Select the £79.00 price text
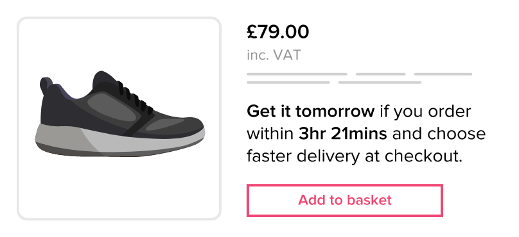Image resolution: width=519 pixels, height=237 pixels. [277, 32]
